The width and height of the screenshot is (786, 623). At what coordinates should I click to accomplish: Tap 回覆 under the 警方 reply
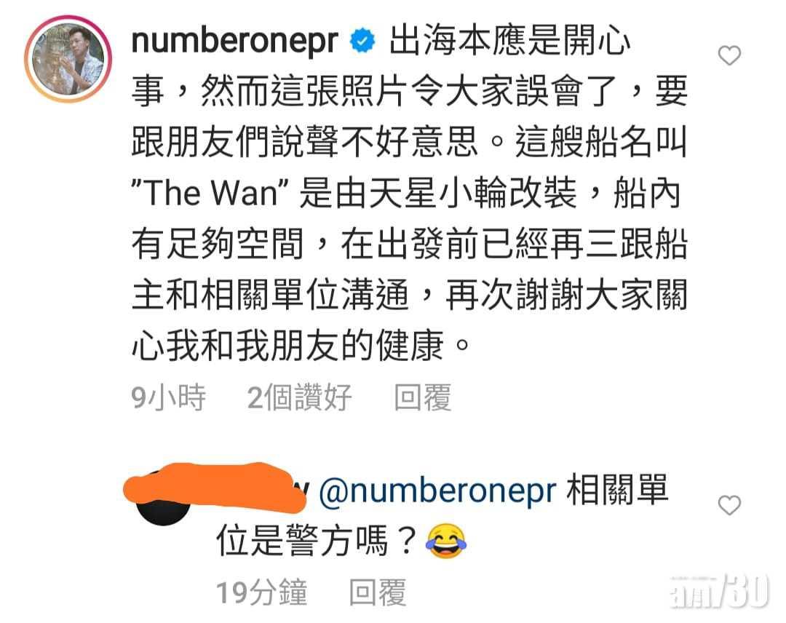pyautogui.click(x=378, y=592)
